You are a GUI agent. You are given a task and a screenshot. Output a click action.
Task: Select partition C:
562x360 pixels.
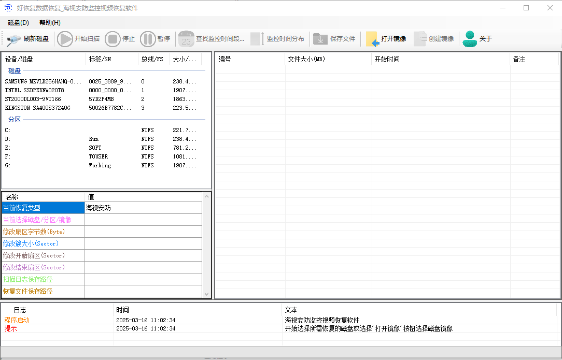[x=104, y=130]
